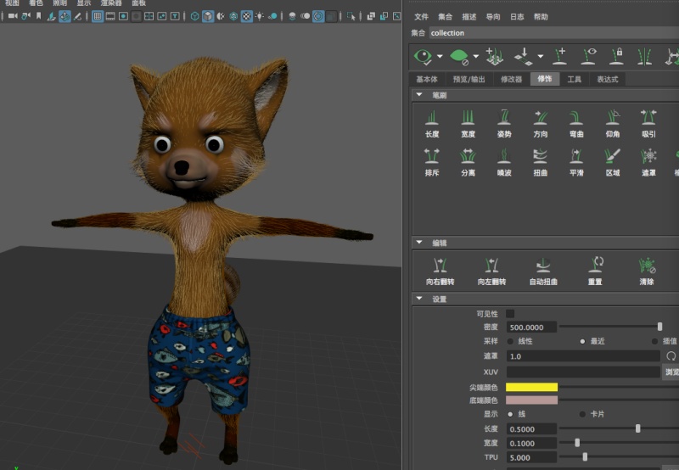Switch to the Primitives (基本体) tab
679x470 pixels.
click(427, 79)
